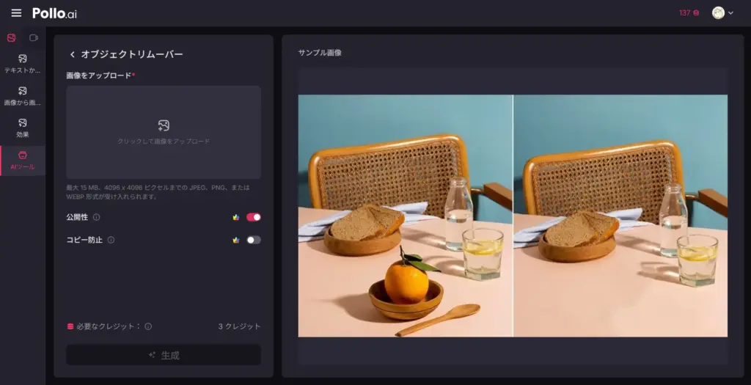Show info for コピー防止

tap(111, 240)
